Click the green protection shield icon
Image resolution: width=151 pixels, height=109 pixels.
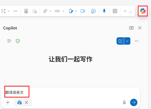(18, 41)
